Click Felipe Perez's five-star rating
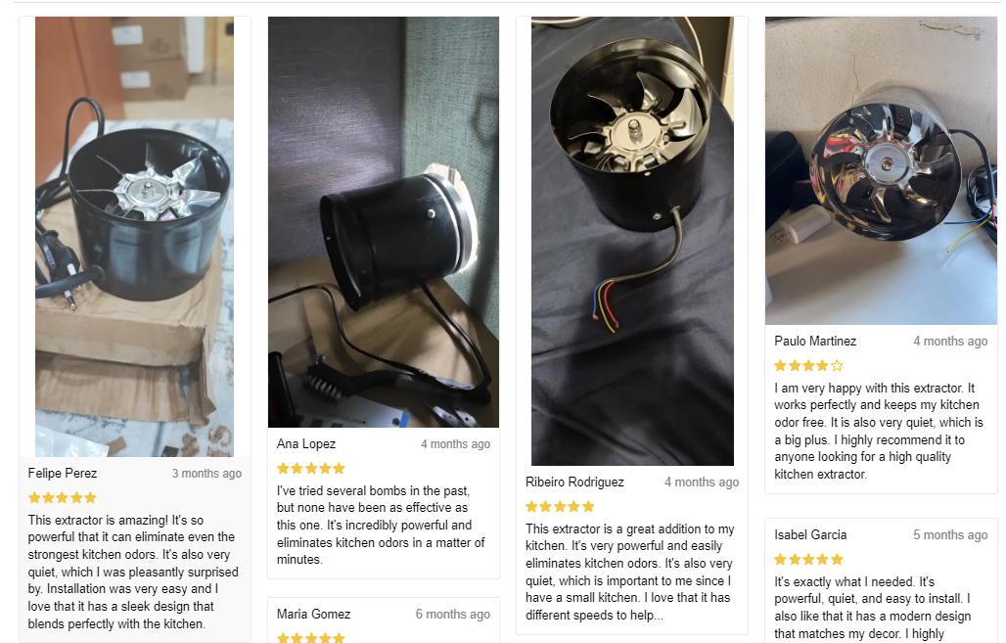This screenshot has height=643, width=1006. (63, 497)
